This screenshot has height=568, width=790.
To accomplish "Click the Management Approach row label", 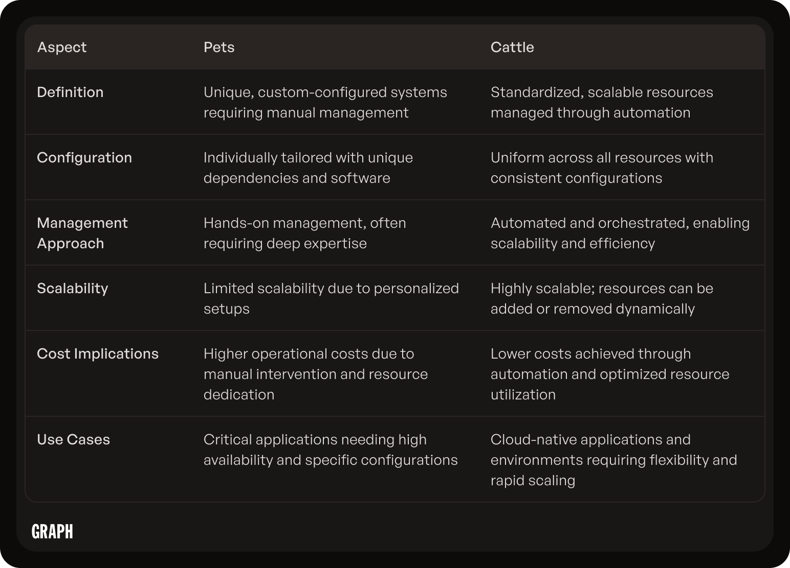I will [x=82, y=233].
